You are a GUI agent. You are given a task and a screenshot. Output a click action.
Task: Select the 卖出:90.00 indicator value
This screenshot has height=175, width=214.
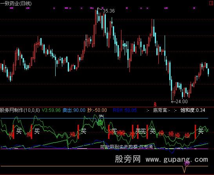74,110
